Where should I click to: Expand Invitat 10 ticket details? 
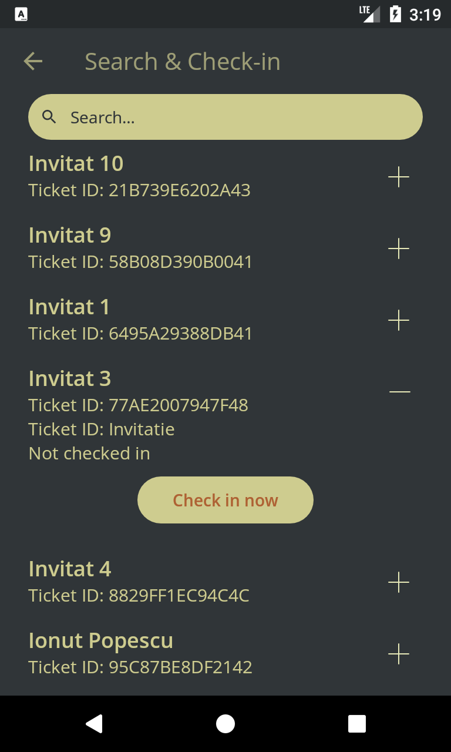click(399, 177)
